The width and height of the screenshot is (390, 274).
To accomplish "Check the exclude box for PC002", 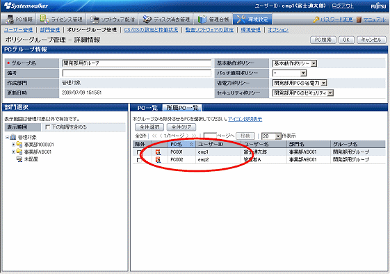I will pyautogui.click(x=139, y=160).
